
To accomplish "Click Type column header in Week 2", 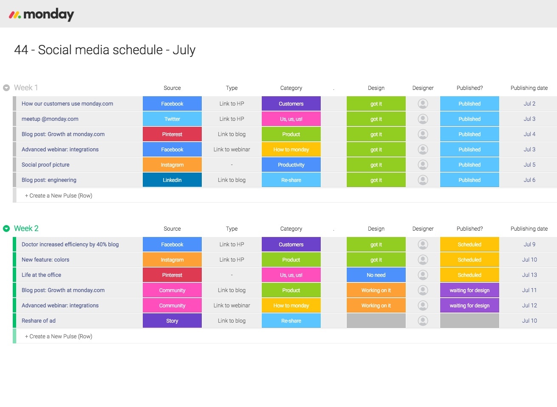I will pyautogui.click(x=232, y=229).
